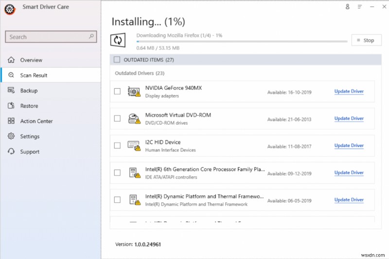389x259 pixels.
Task: Click the Scan Result magnifier icon
Action: point(11,75)
